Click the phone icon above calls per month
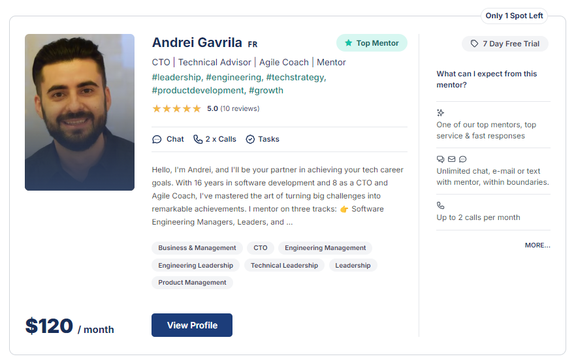This screenshot has width=576, height=363. pyautogui.click(x=440, y=206)
